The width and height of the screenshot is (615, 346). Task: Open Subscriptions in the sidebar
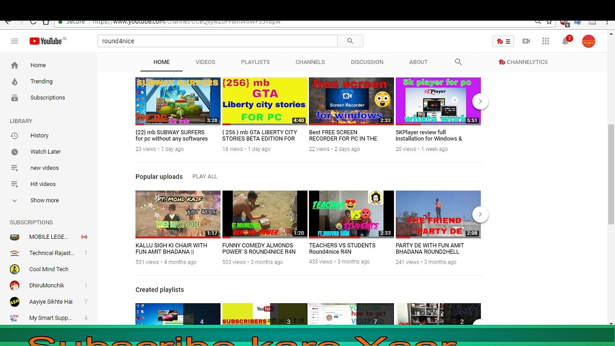coord(49,98)
